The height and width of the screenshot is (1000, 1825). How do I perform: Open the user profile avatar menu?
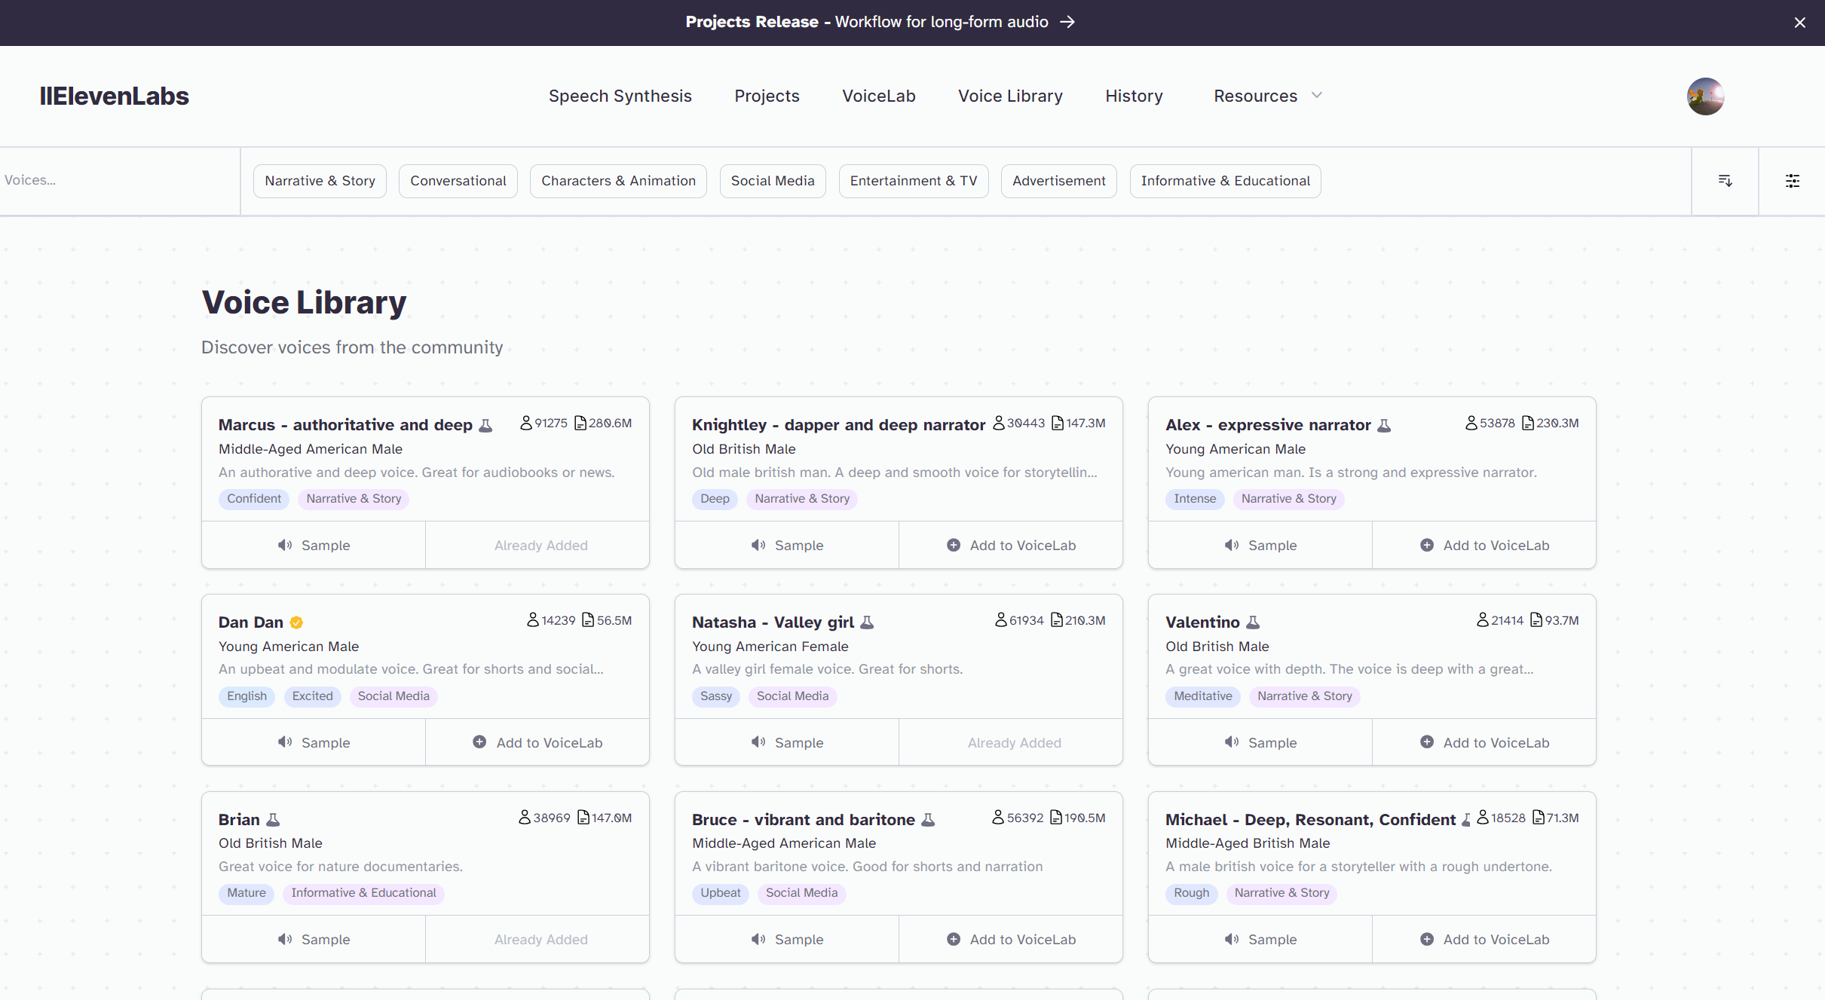pyautogui.click(x=1705, y=96)
